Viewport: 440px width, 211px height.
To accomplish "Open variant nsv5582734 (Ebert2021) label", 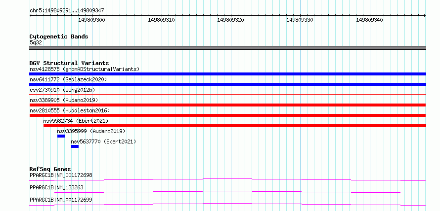I will click(76, 121).
